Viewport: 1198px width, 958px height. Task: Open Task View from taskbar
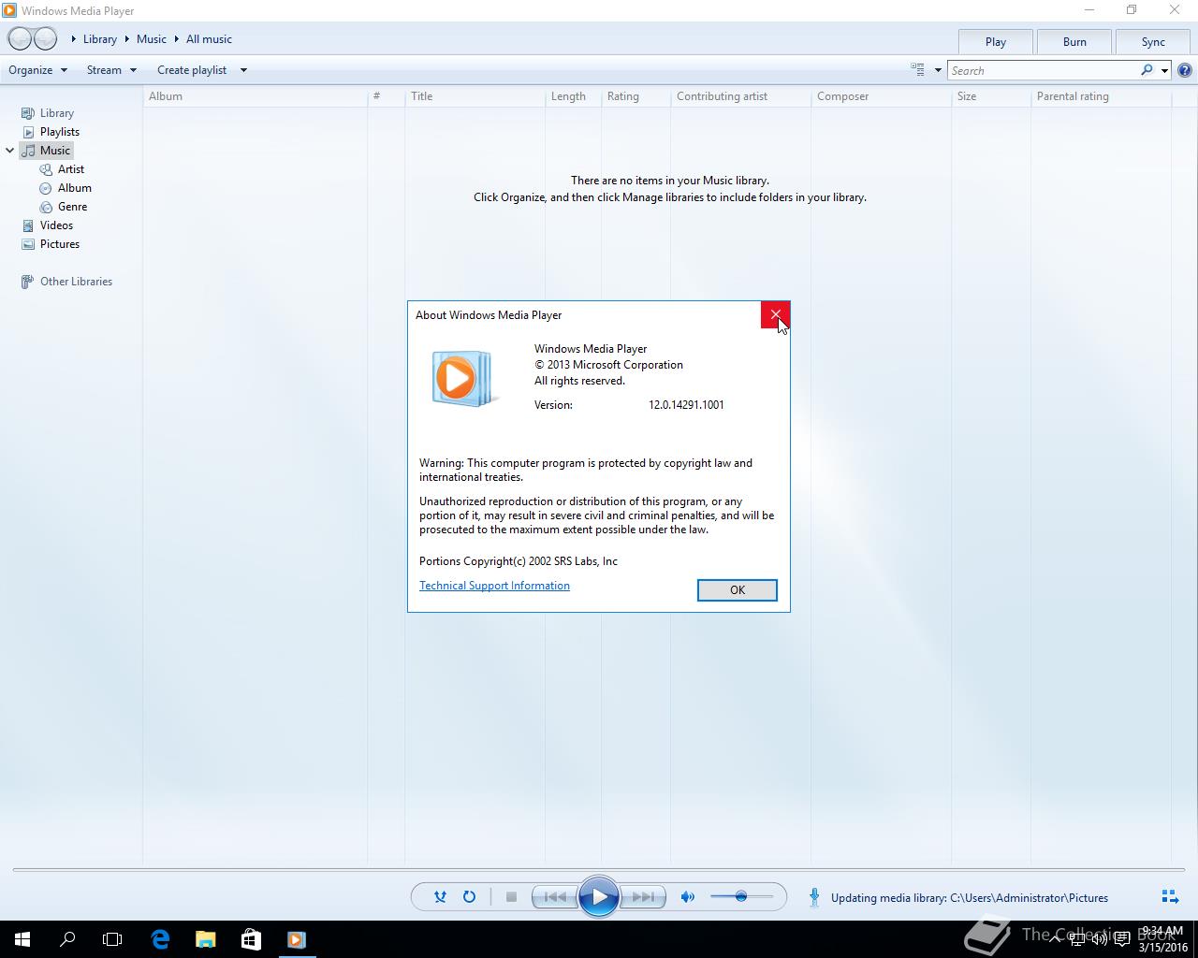tap(112, 939)
